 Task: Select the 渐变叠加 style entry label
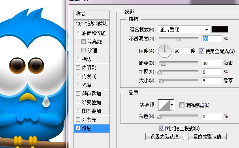click(x=92, y=102)
